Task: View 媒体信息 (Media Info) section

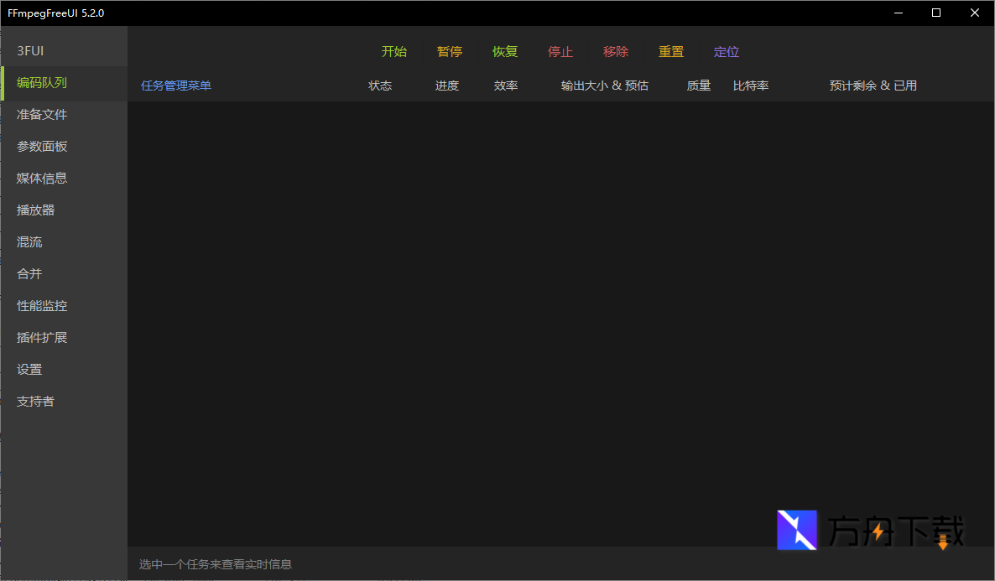Action: (x=41, y=178)
